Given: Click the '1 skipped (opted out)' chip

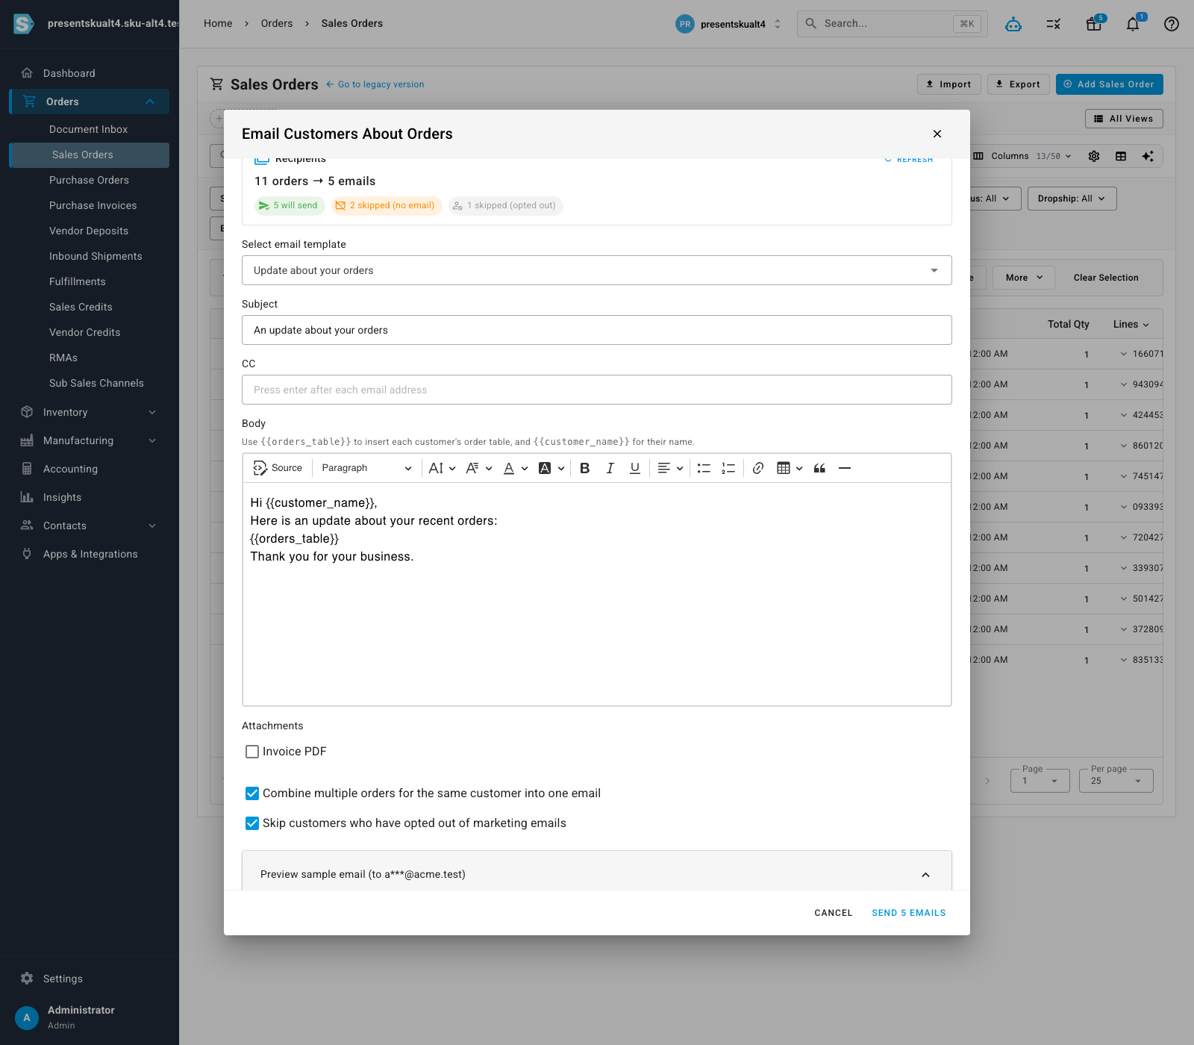Looking at the screenshot, I should (506, 206).
